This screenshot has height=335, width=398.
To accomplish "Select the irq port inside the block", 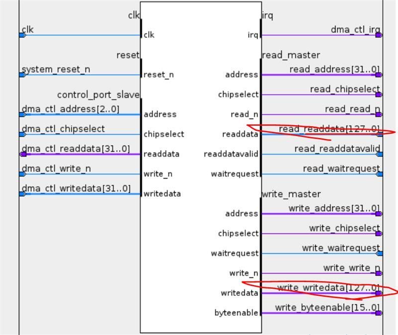I will pyautogui.click(x=253, y=35).
